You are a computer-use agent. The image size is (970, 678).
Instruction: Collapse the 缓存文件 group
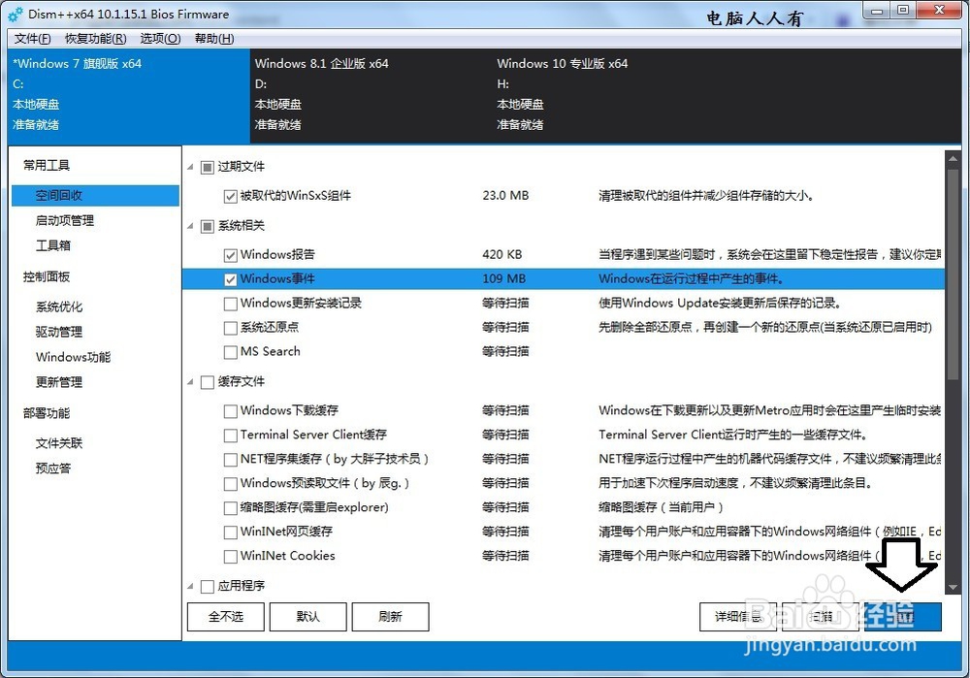tap(190, 382)
